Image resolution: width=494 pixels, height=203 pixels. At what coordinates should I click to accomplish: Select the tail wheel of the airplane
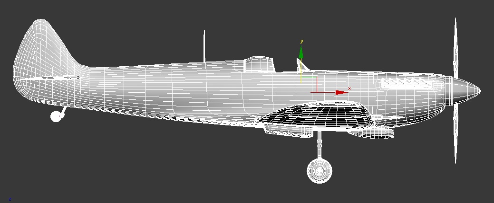pyautogui.click(x=56, y=116)
